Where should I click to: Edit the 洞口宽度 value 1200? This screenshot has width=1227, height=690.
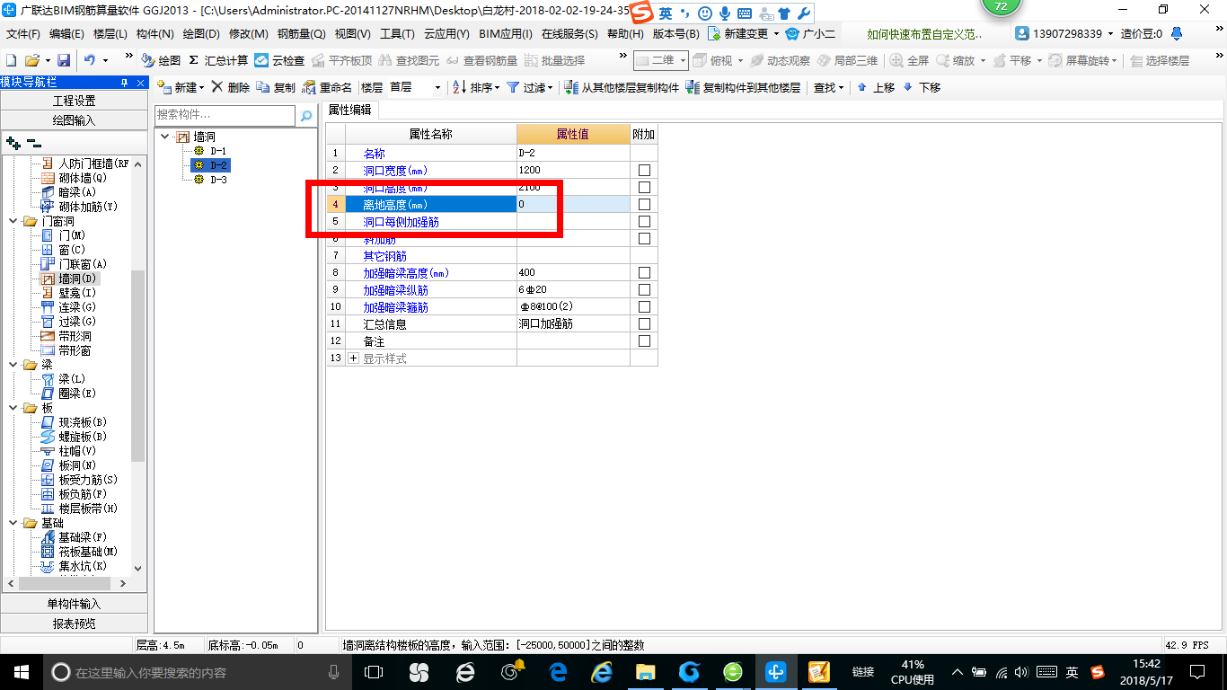point(573,171)
